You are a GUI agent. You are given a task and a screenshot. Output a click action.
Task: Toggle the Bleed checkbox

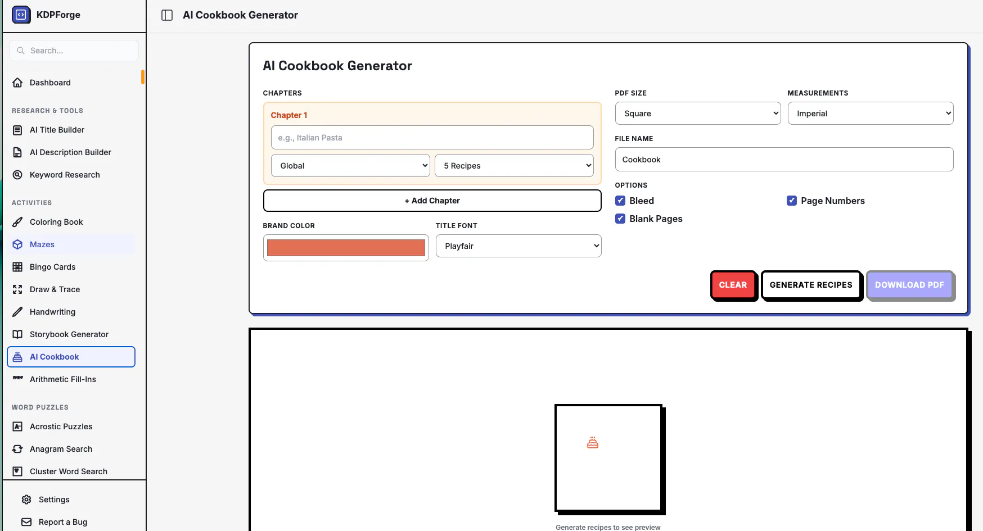tap(620, 201)
